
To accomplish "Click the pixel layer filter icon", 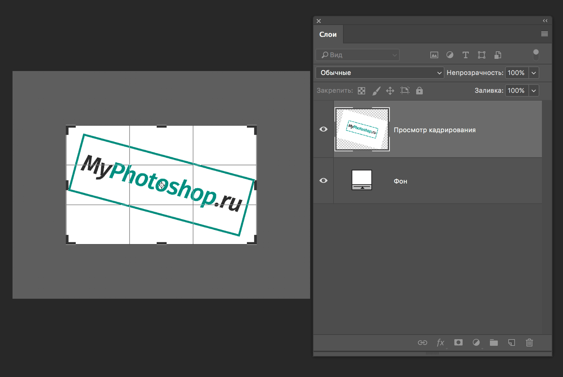I will (x=434, y=55).
